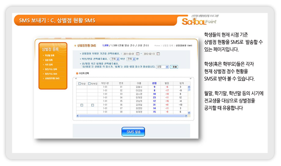Click the 조회 search button
Viewport: 281px width, 166px height.
pos(174,67)
